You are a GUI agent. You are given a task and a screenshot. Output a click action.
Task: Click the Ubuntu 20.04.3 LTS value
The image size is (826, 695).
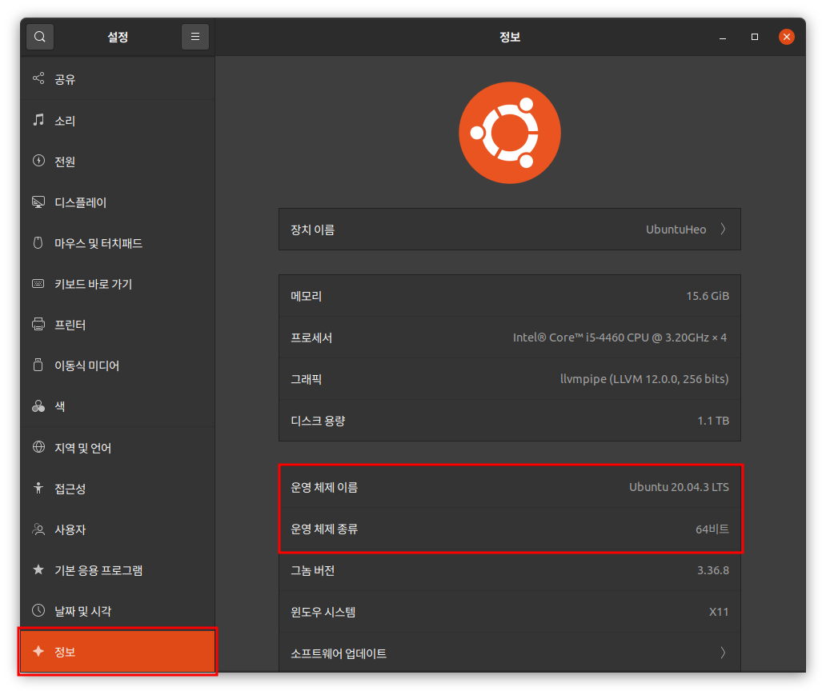pyautogui.click(x=679, y=487)
